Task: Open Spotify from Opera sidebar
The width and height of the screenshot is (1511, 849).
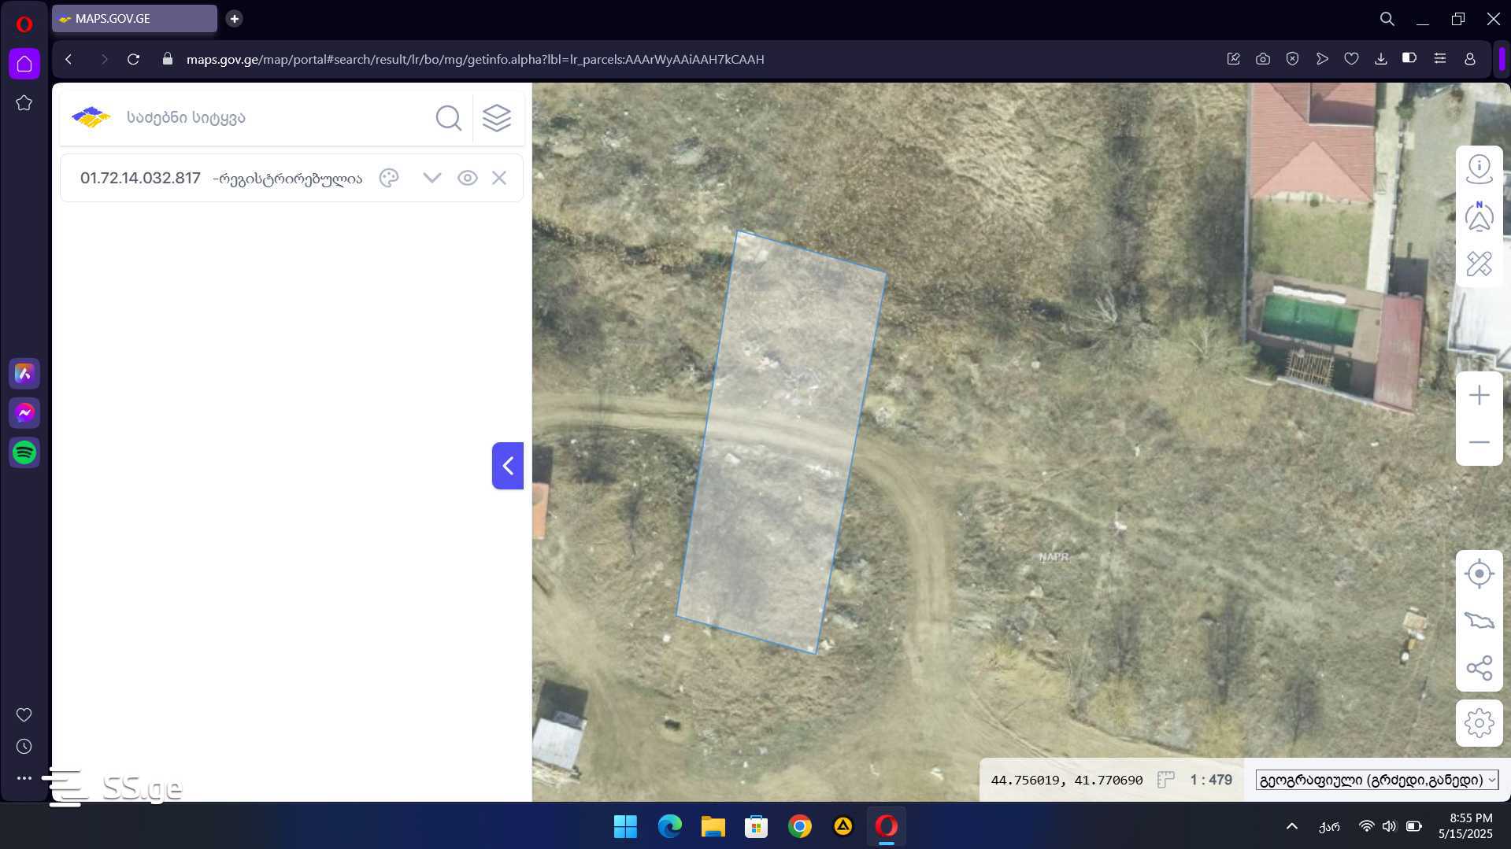Action: tap(24, 452)
